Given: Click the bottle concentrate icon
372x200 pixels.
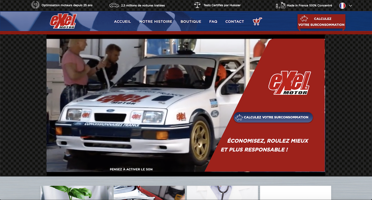Looking at the screenshot, I should [x=280, y=5].
